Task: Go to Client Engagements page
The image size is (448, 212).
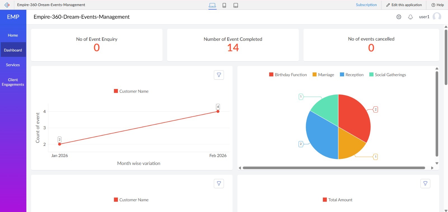Action: point(13,82)
